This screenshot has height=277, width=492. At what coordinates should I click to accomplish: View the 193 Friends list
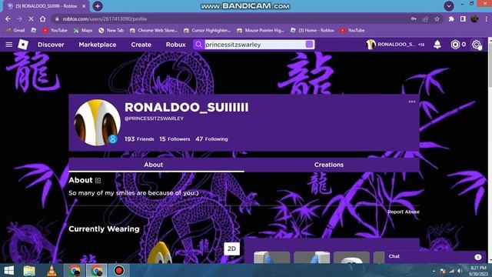coord(139,138)
